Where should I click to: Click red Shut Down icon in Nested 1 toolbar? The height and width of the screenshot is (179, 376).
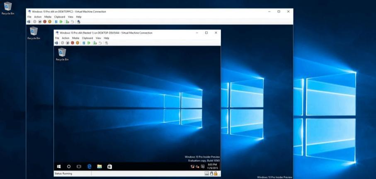73,43
